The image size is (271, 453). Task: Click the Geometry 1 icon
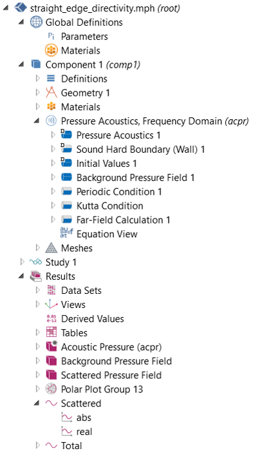51,92
